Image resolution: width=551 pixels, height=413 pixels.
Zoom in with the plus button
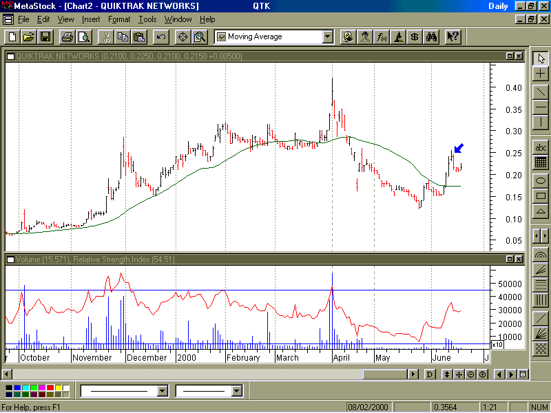pyautogui.click(x=483, y=374)
